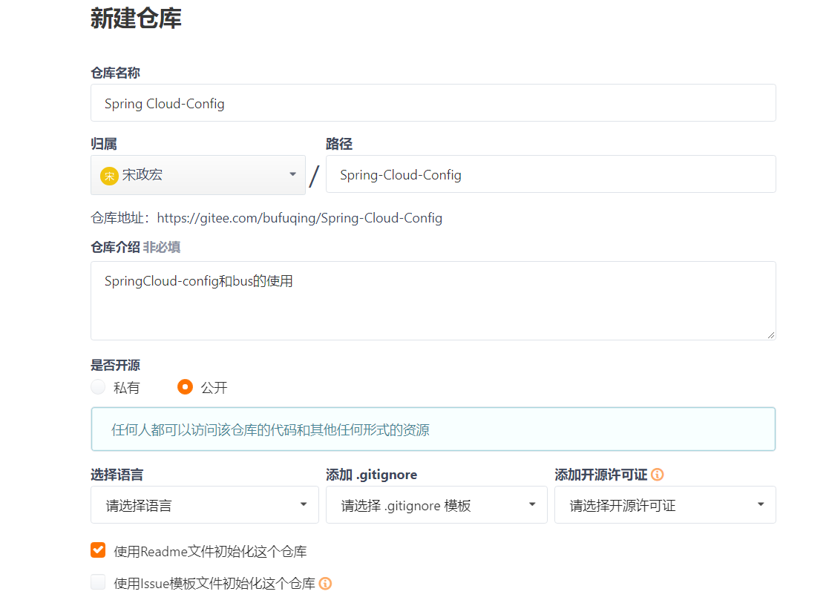The height and width of the screenshot is (600, 829).
Task: Open the 请选择语言 dropdown
Action: (205, 504)
